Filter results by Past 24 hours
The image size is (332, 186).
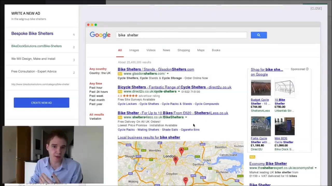[99, 92]
